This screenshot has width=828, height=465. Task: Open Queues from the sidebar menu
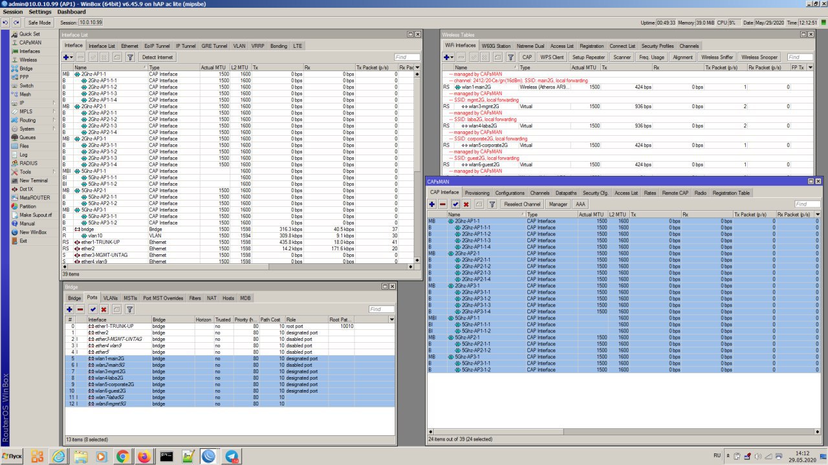pyautogui.click(x=27, y=137)
